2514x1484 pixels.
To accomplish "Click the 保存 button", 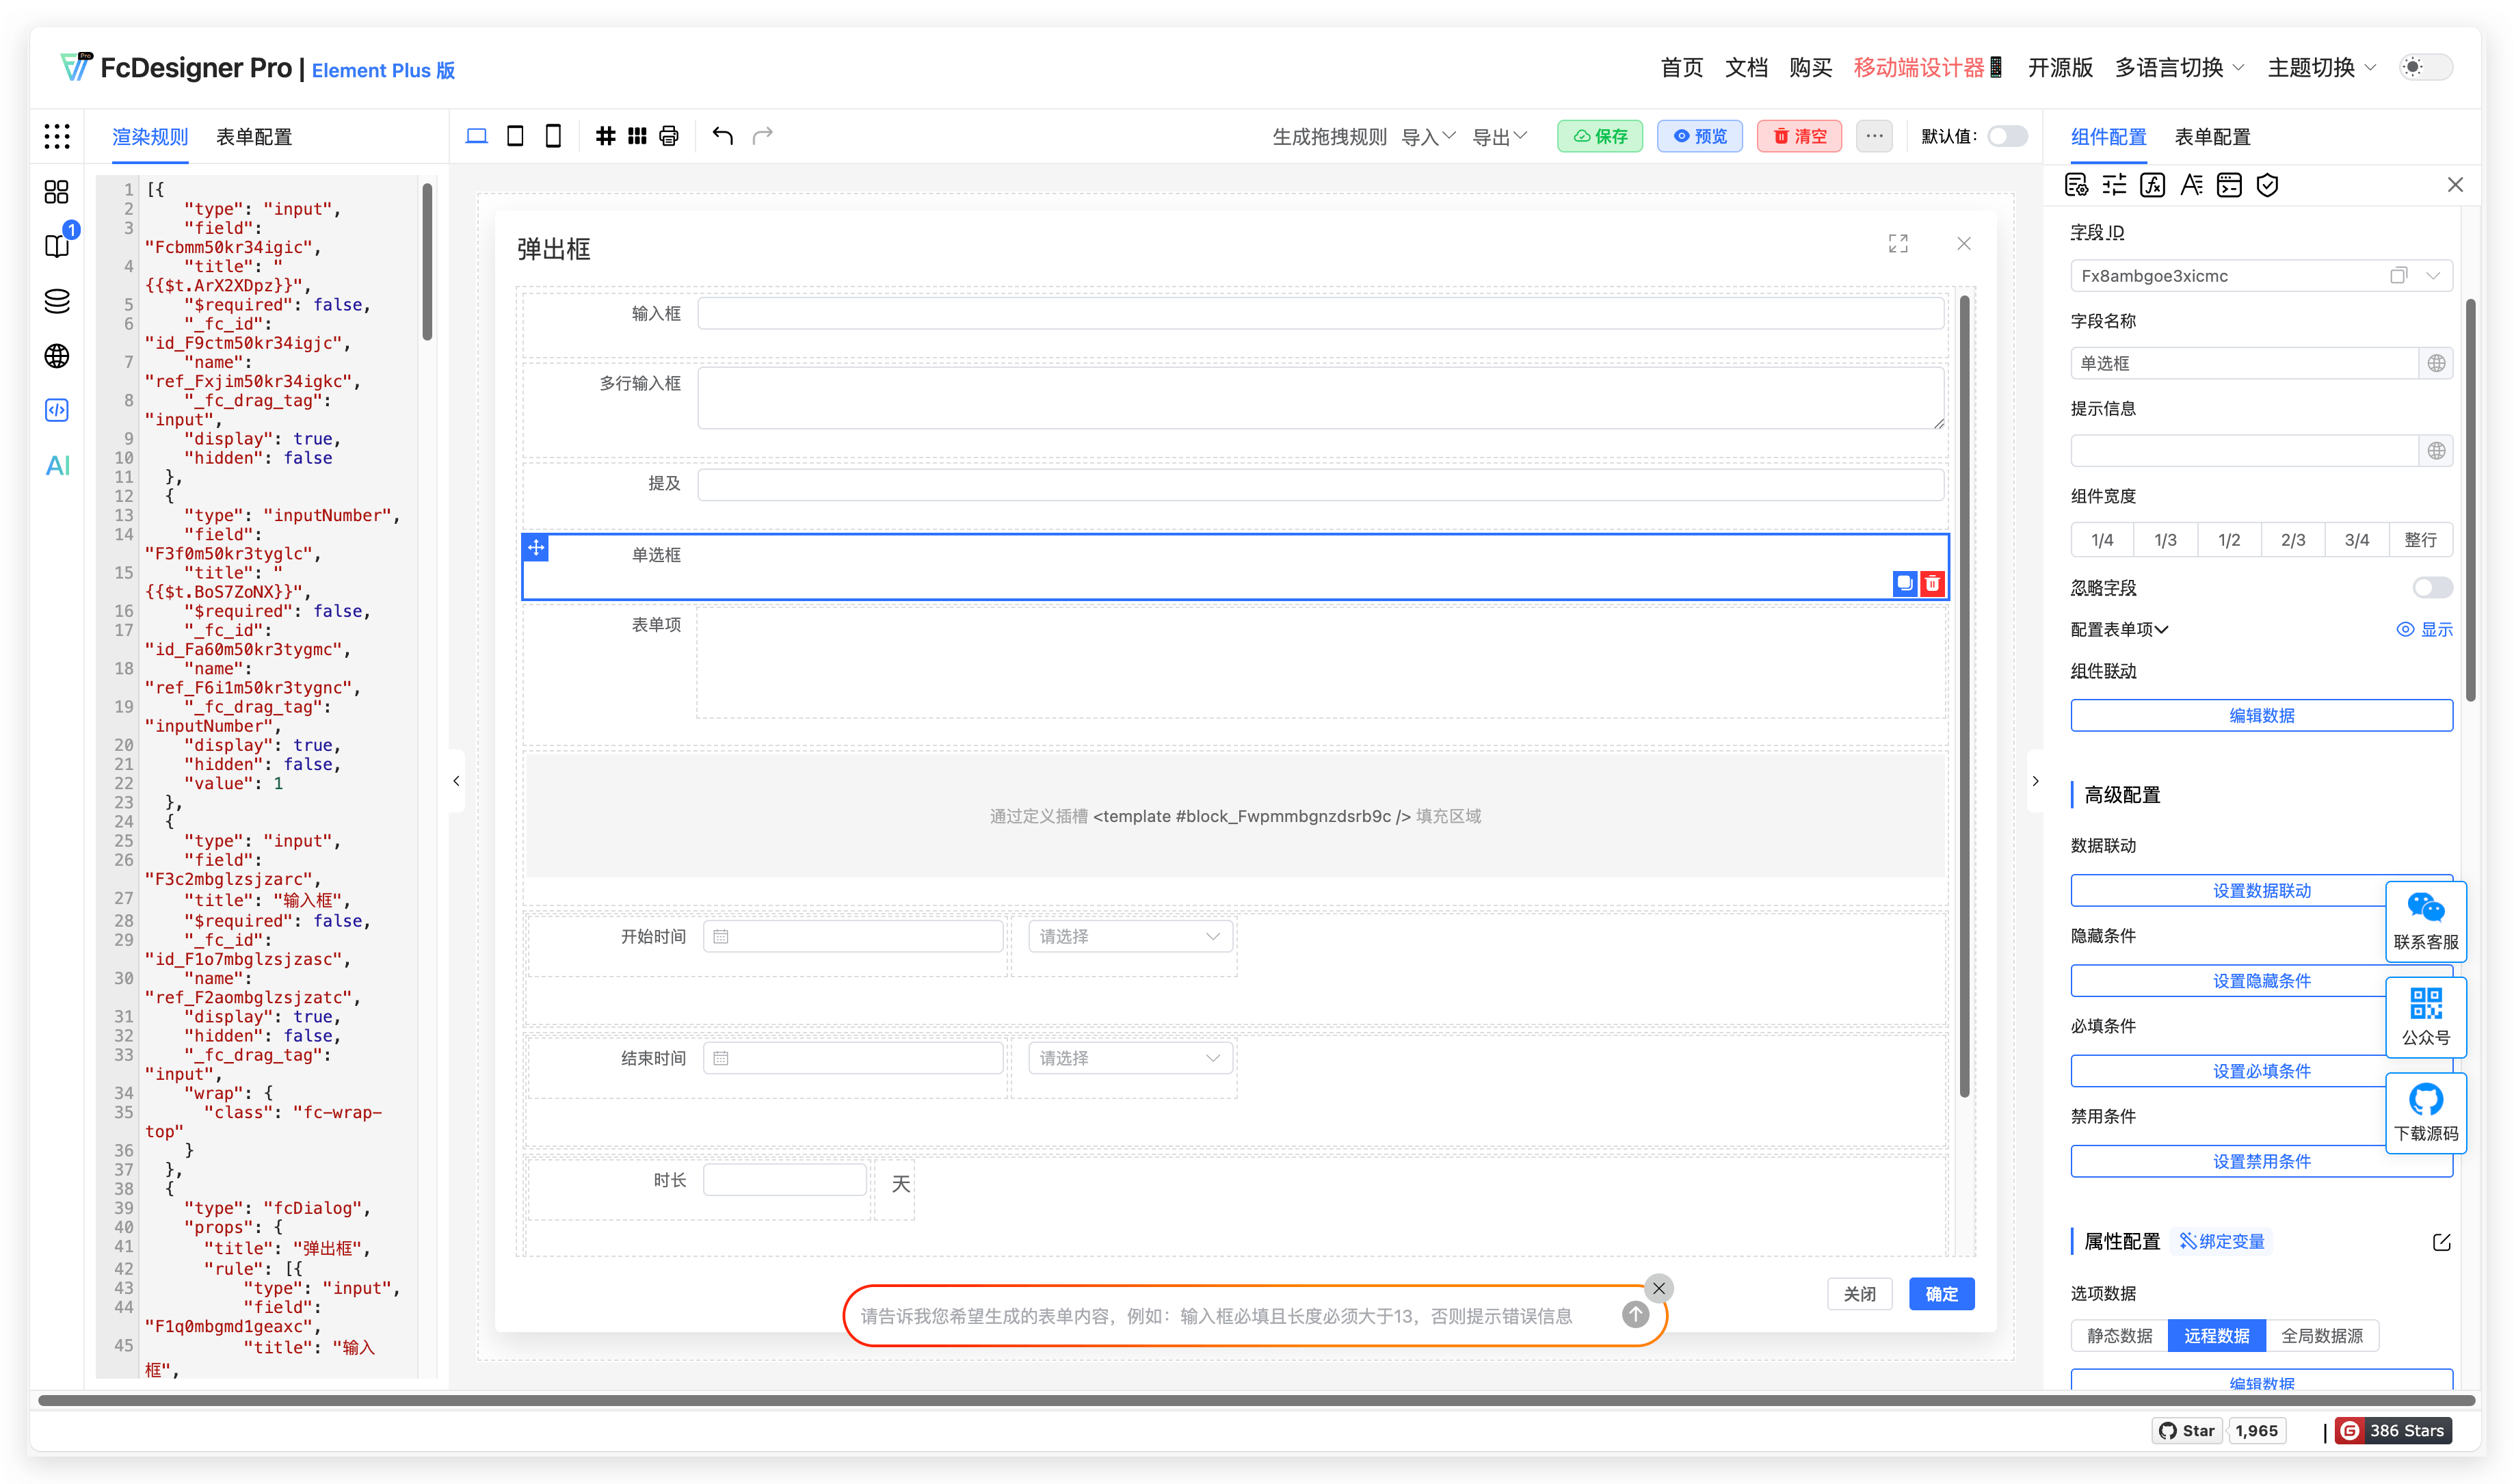I will pyautogui.click(x=1600, y=136).
